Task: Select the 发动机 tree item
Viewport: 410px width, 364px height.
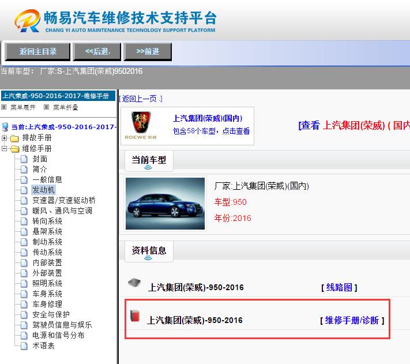Action: (43, 190)
